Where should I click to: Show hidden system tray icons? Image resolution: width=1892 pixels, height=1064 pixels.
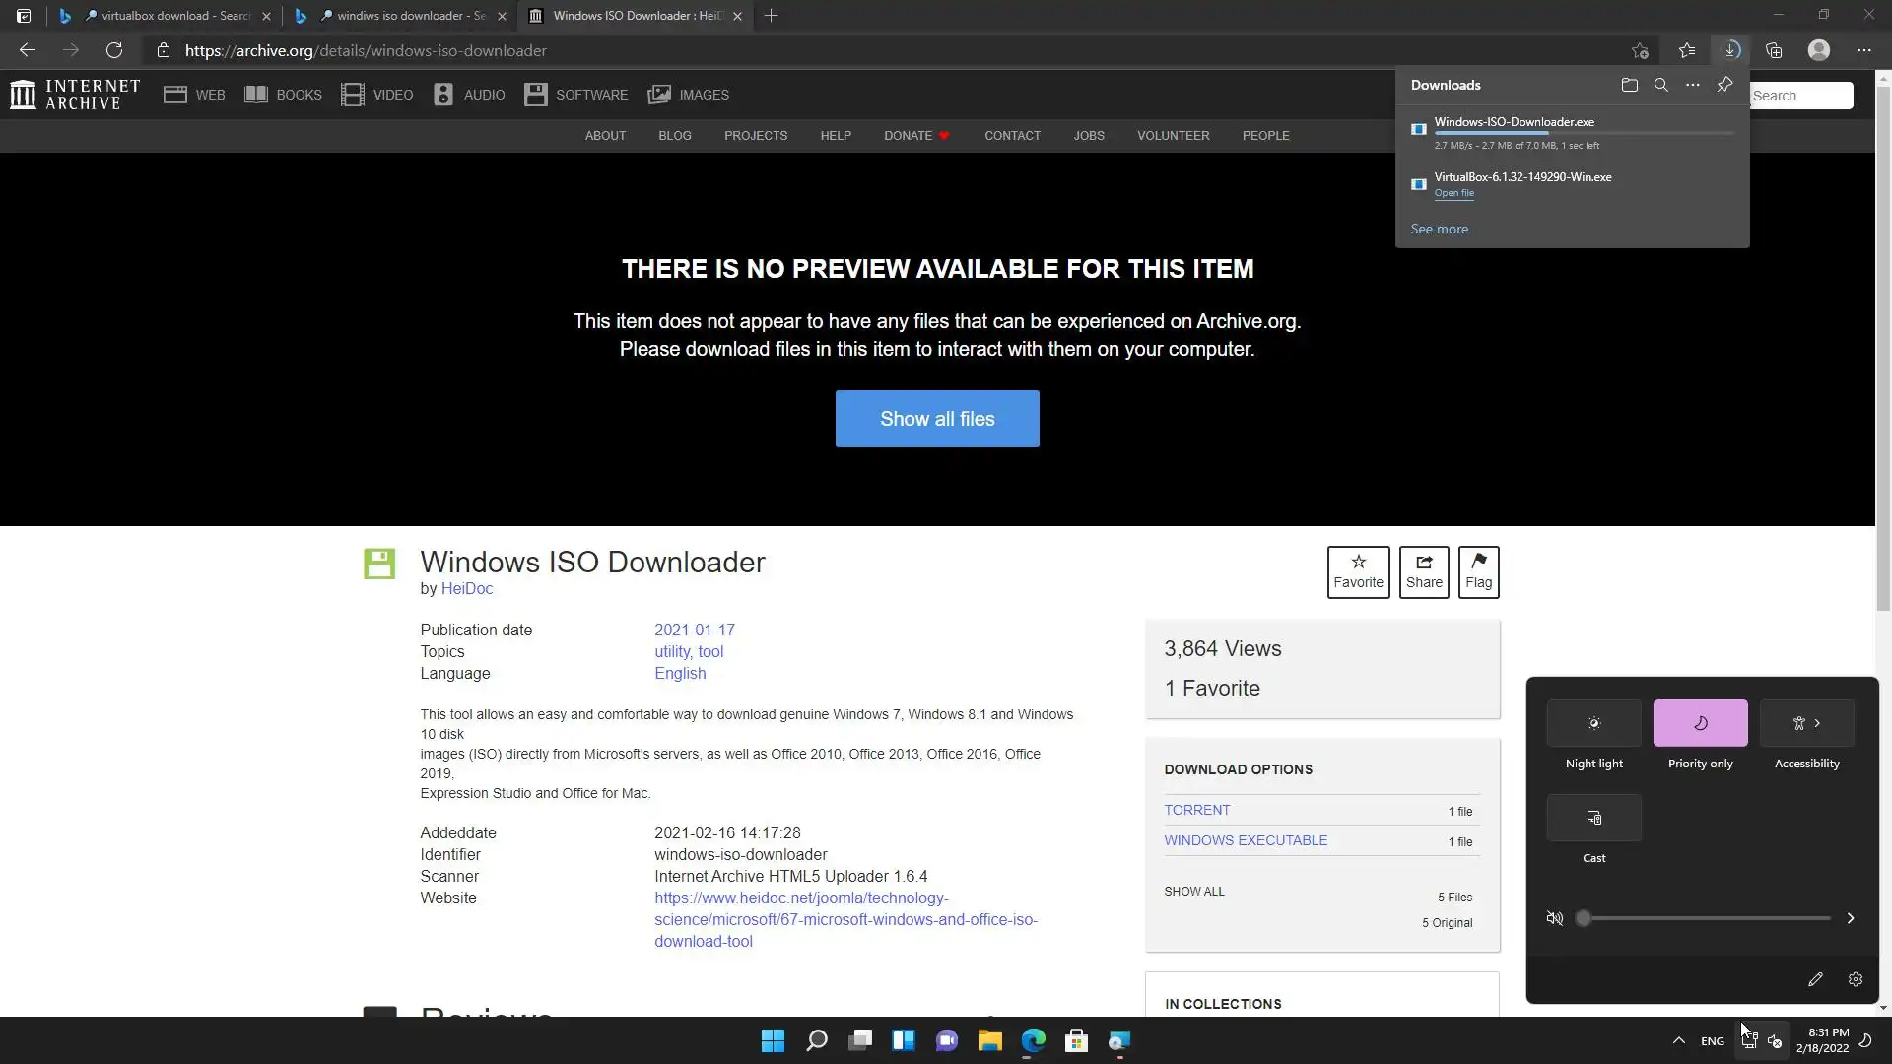[x=1678, y=1040]
